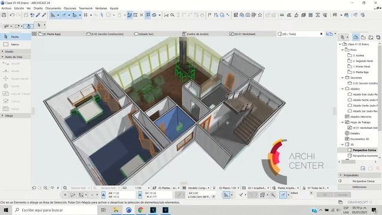Open Chrome from the taskbar

(x=140, y=210)
